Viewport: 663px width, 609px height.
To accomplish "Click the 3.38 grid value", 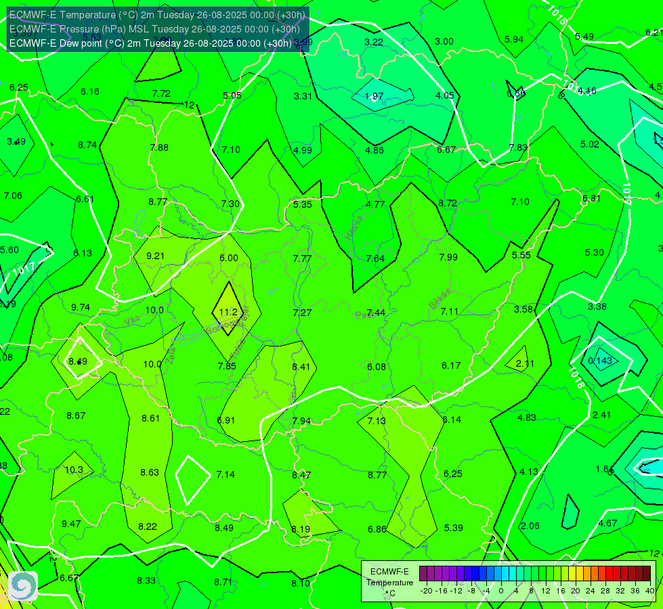I will coord(597,307).
